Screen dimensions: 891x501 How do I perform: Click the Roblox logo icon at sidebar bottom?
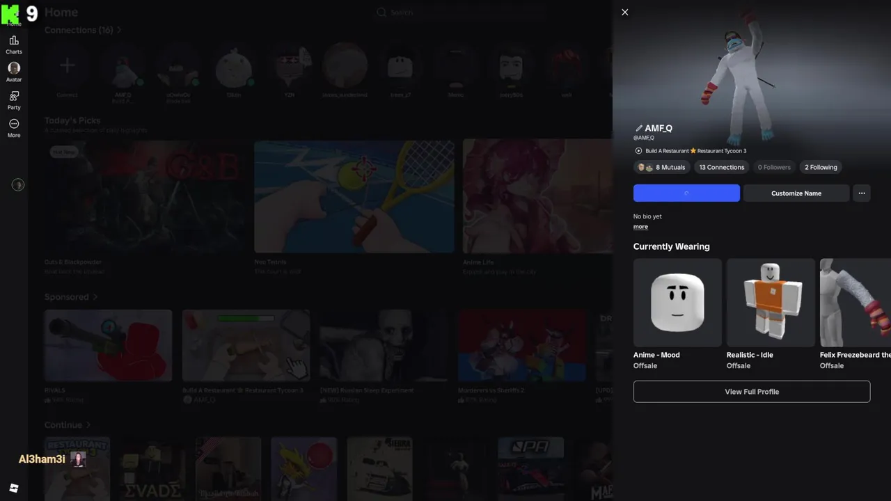click(x=14, y=488)
